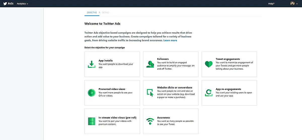Choose the Awareness objective title
The image size is (302, 140).
[164, 118]
